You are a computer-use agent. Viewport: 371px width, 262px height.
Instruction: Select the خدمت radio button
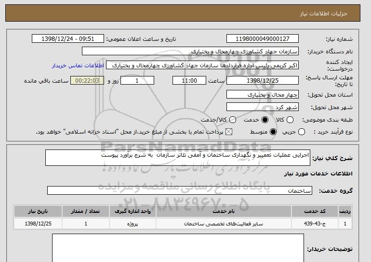pyautogui.click(x=265, y=120)
